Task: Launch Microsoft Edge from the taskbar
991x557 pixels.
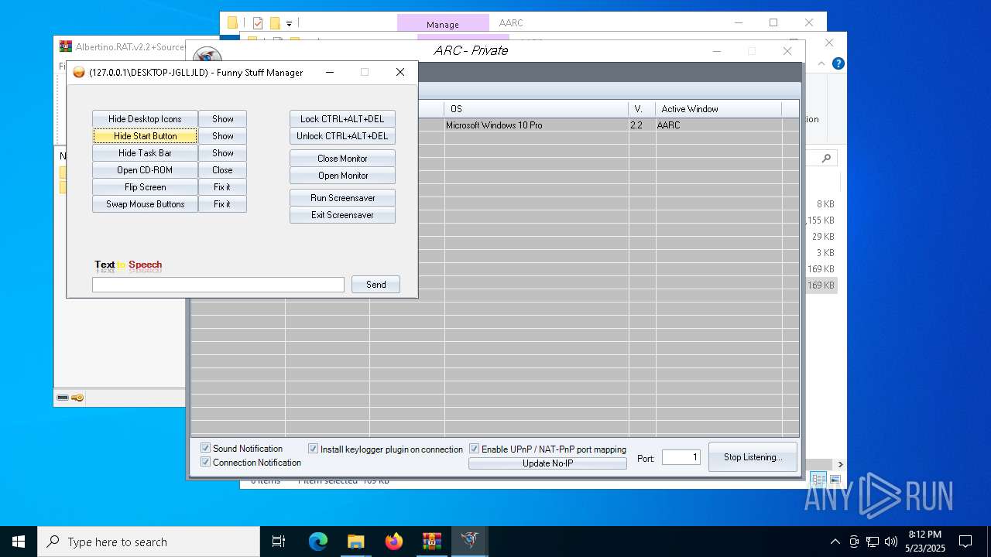Action: point(318,542)
